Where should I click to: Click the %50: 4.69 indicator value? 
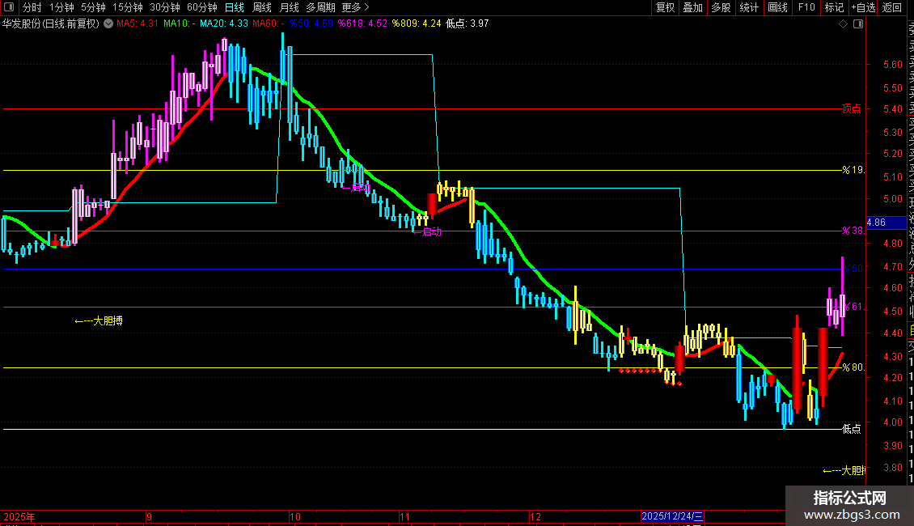click(311, 23)
